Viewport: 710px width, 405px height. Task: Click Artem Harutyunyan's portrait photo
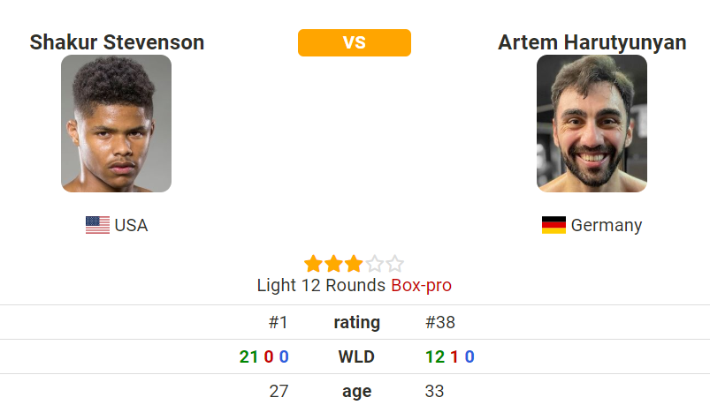[592, 124]
